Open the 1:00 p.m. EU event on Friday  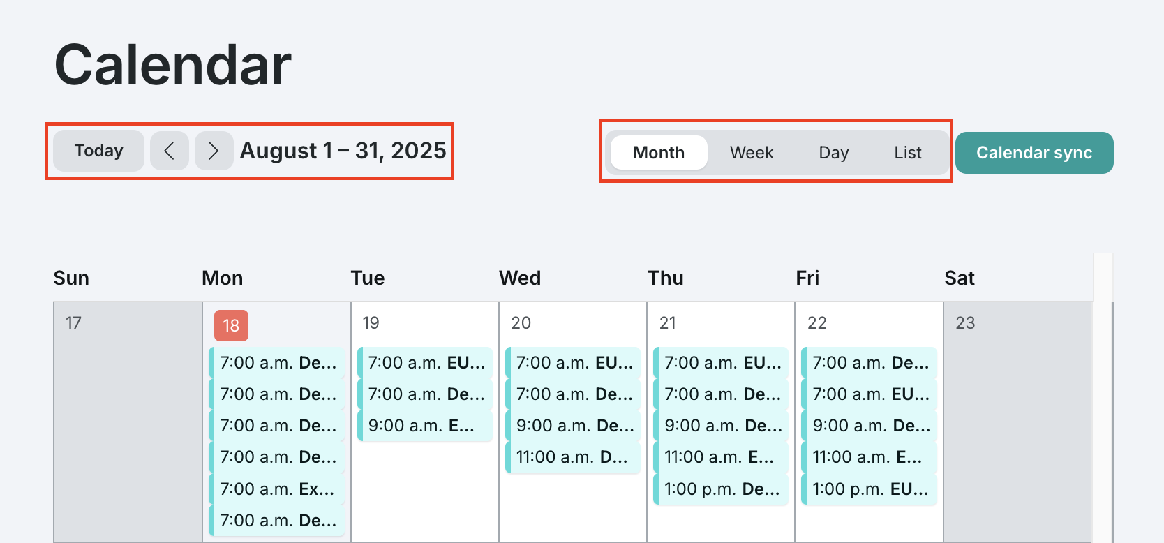[x=869, y=489]
